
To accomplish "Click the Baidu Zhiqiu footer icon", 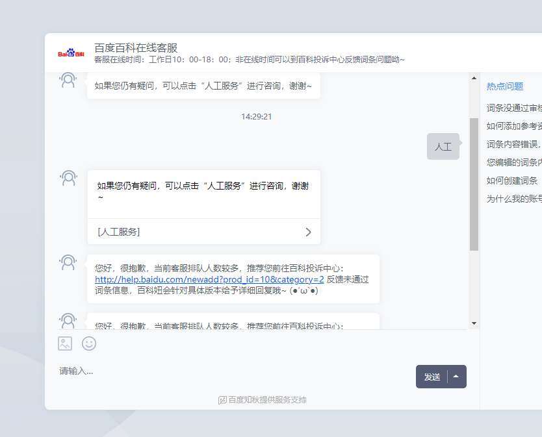I will (x=222, y=400).
